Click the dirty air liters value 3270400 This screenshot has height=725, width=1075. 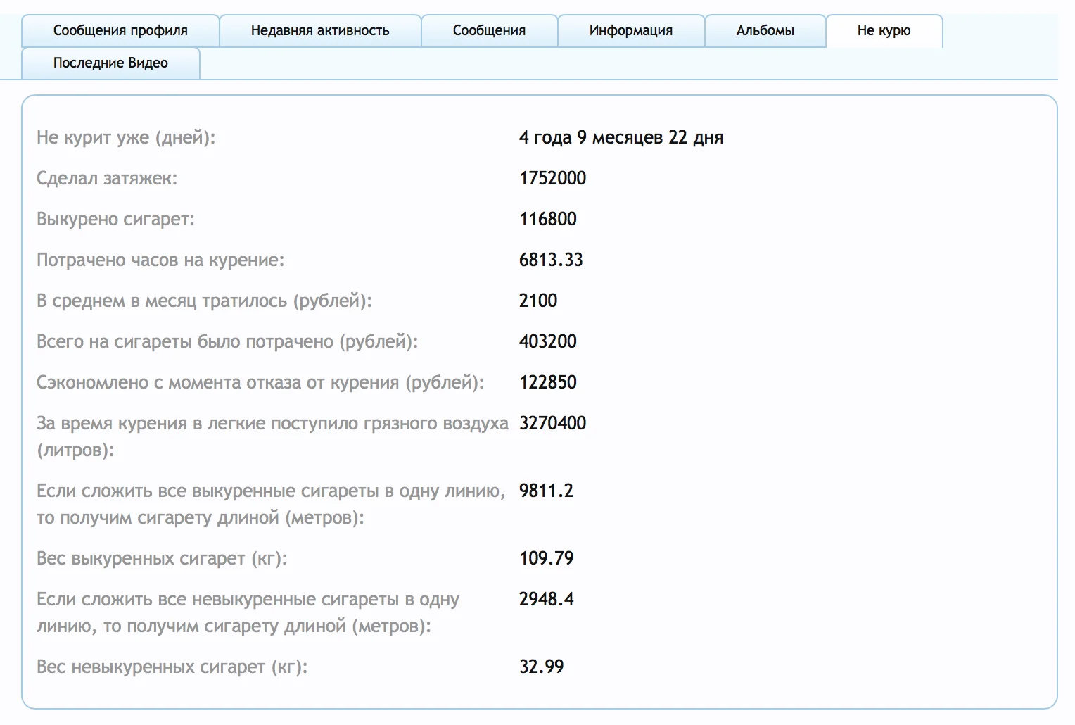[552, 423]
